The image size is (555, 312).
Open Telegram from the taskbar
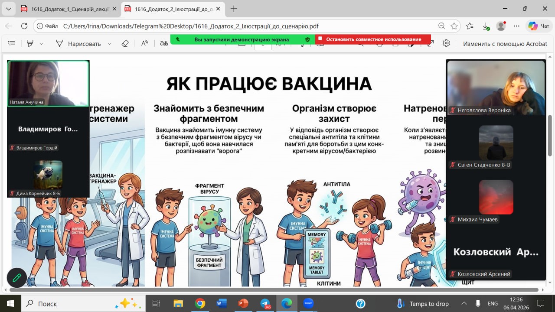(x=265, y=303)
